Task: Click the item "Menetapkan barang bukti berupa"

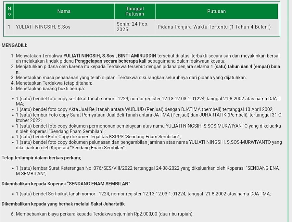Action: tap(50, 89)
